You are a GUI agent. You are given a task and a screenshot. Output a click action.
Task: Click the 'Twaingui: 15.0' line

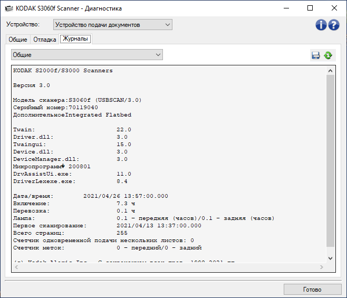(x=72, y=145)
